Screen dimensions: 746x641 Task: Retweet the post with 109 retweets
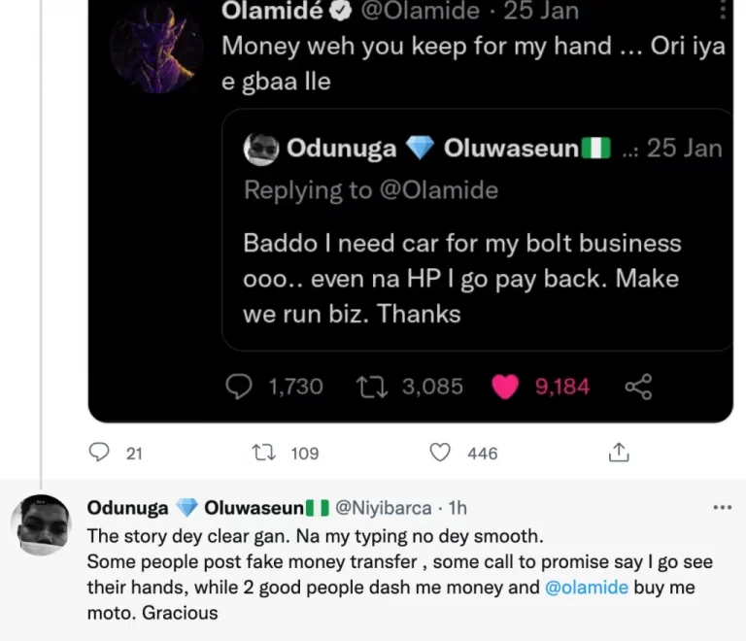(263, 452)
